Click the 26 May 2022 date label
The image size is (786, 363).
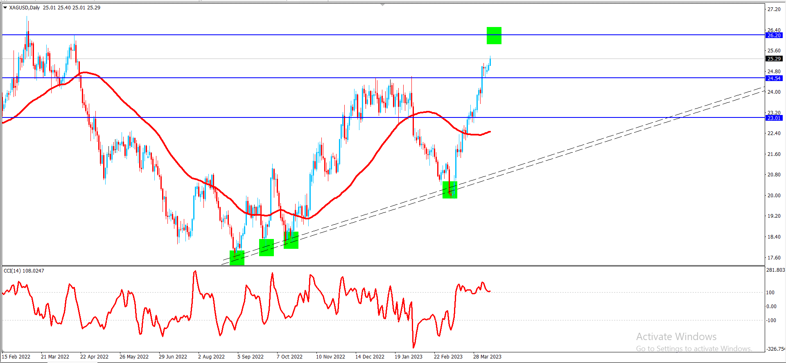pyautogui.click(x=134, y=357)
